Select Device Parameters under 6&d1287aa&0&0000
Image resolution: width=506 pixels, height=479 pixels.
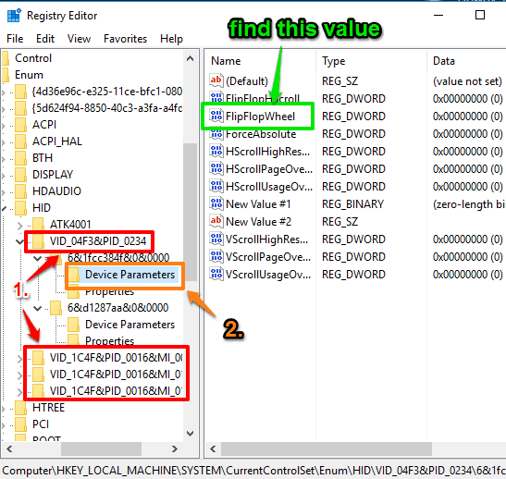click(130, 325)
